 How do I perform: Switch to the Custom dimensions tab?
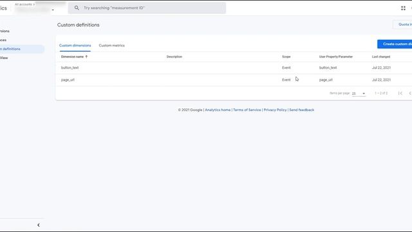tap(75, 46)
